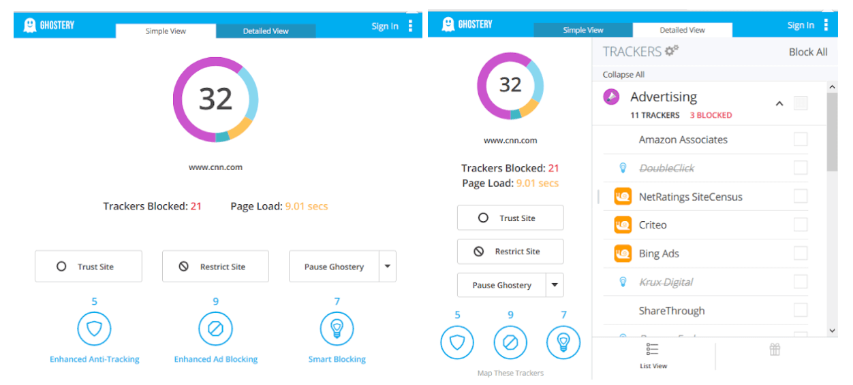Click the 3 BLOCKED red label
Viewport: 853px width, 385px height.
pyautogui.click(x=711, y=115)
